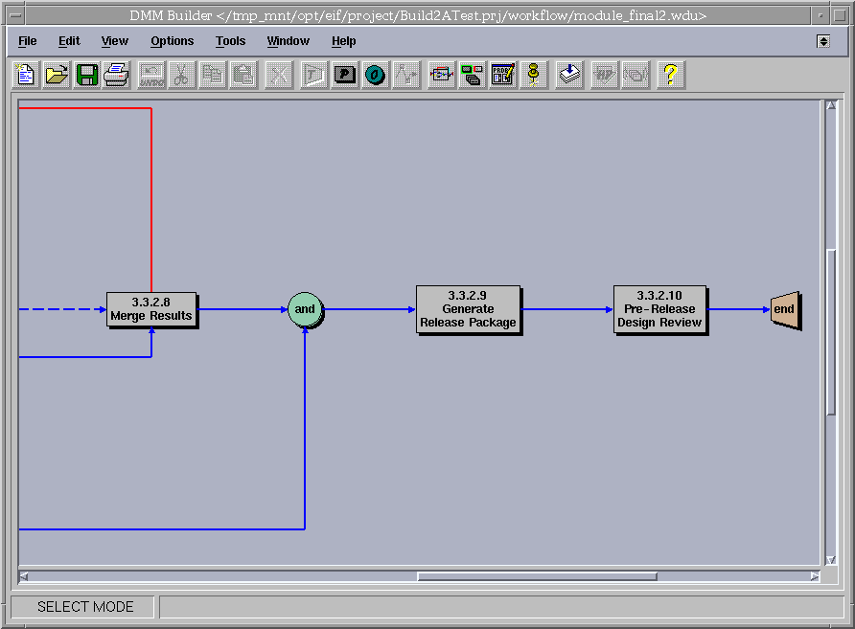
Task: Click the scissors cut icon
Action: click(181, 75)
